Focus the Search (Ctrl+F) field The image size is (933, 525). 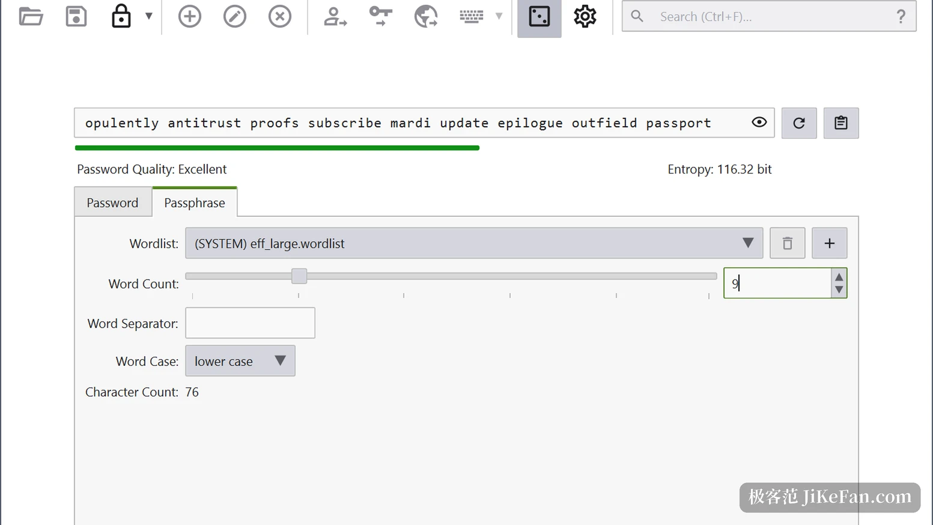(x=769, y=16)
